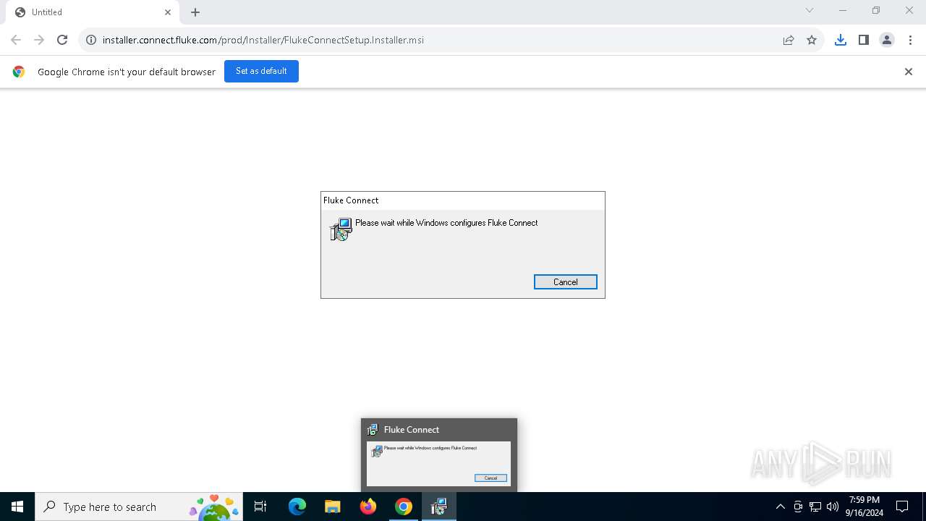
Task: Reload the current page
Action: coord(62,40)
